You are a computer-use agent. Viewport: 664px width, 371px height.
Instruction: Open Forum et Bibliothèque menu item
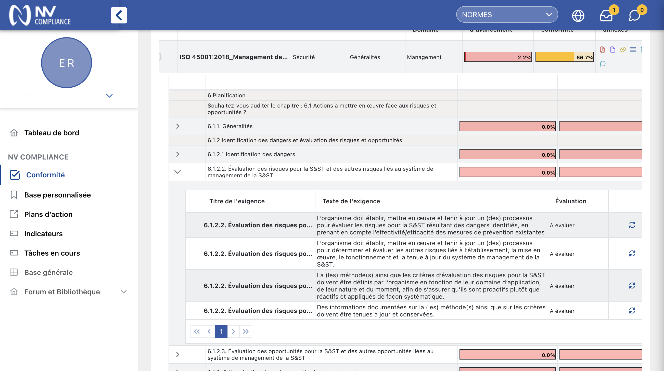tap(62, 292)
